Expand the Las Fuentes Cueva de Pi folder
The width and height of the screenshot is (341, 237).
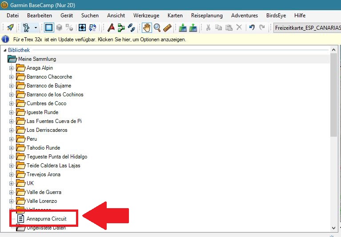pyautogui.click(x=11, y=122)
